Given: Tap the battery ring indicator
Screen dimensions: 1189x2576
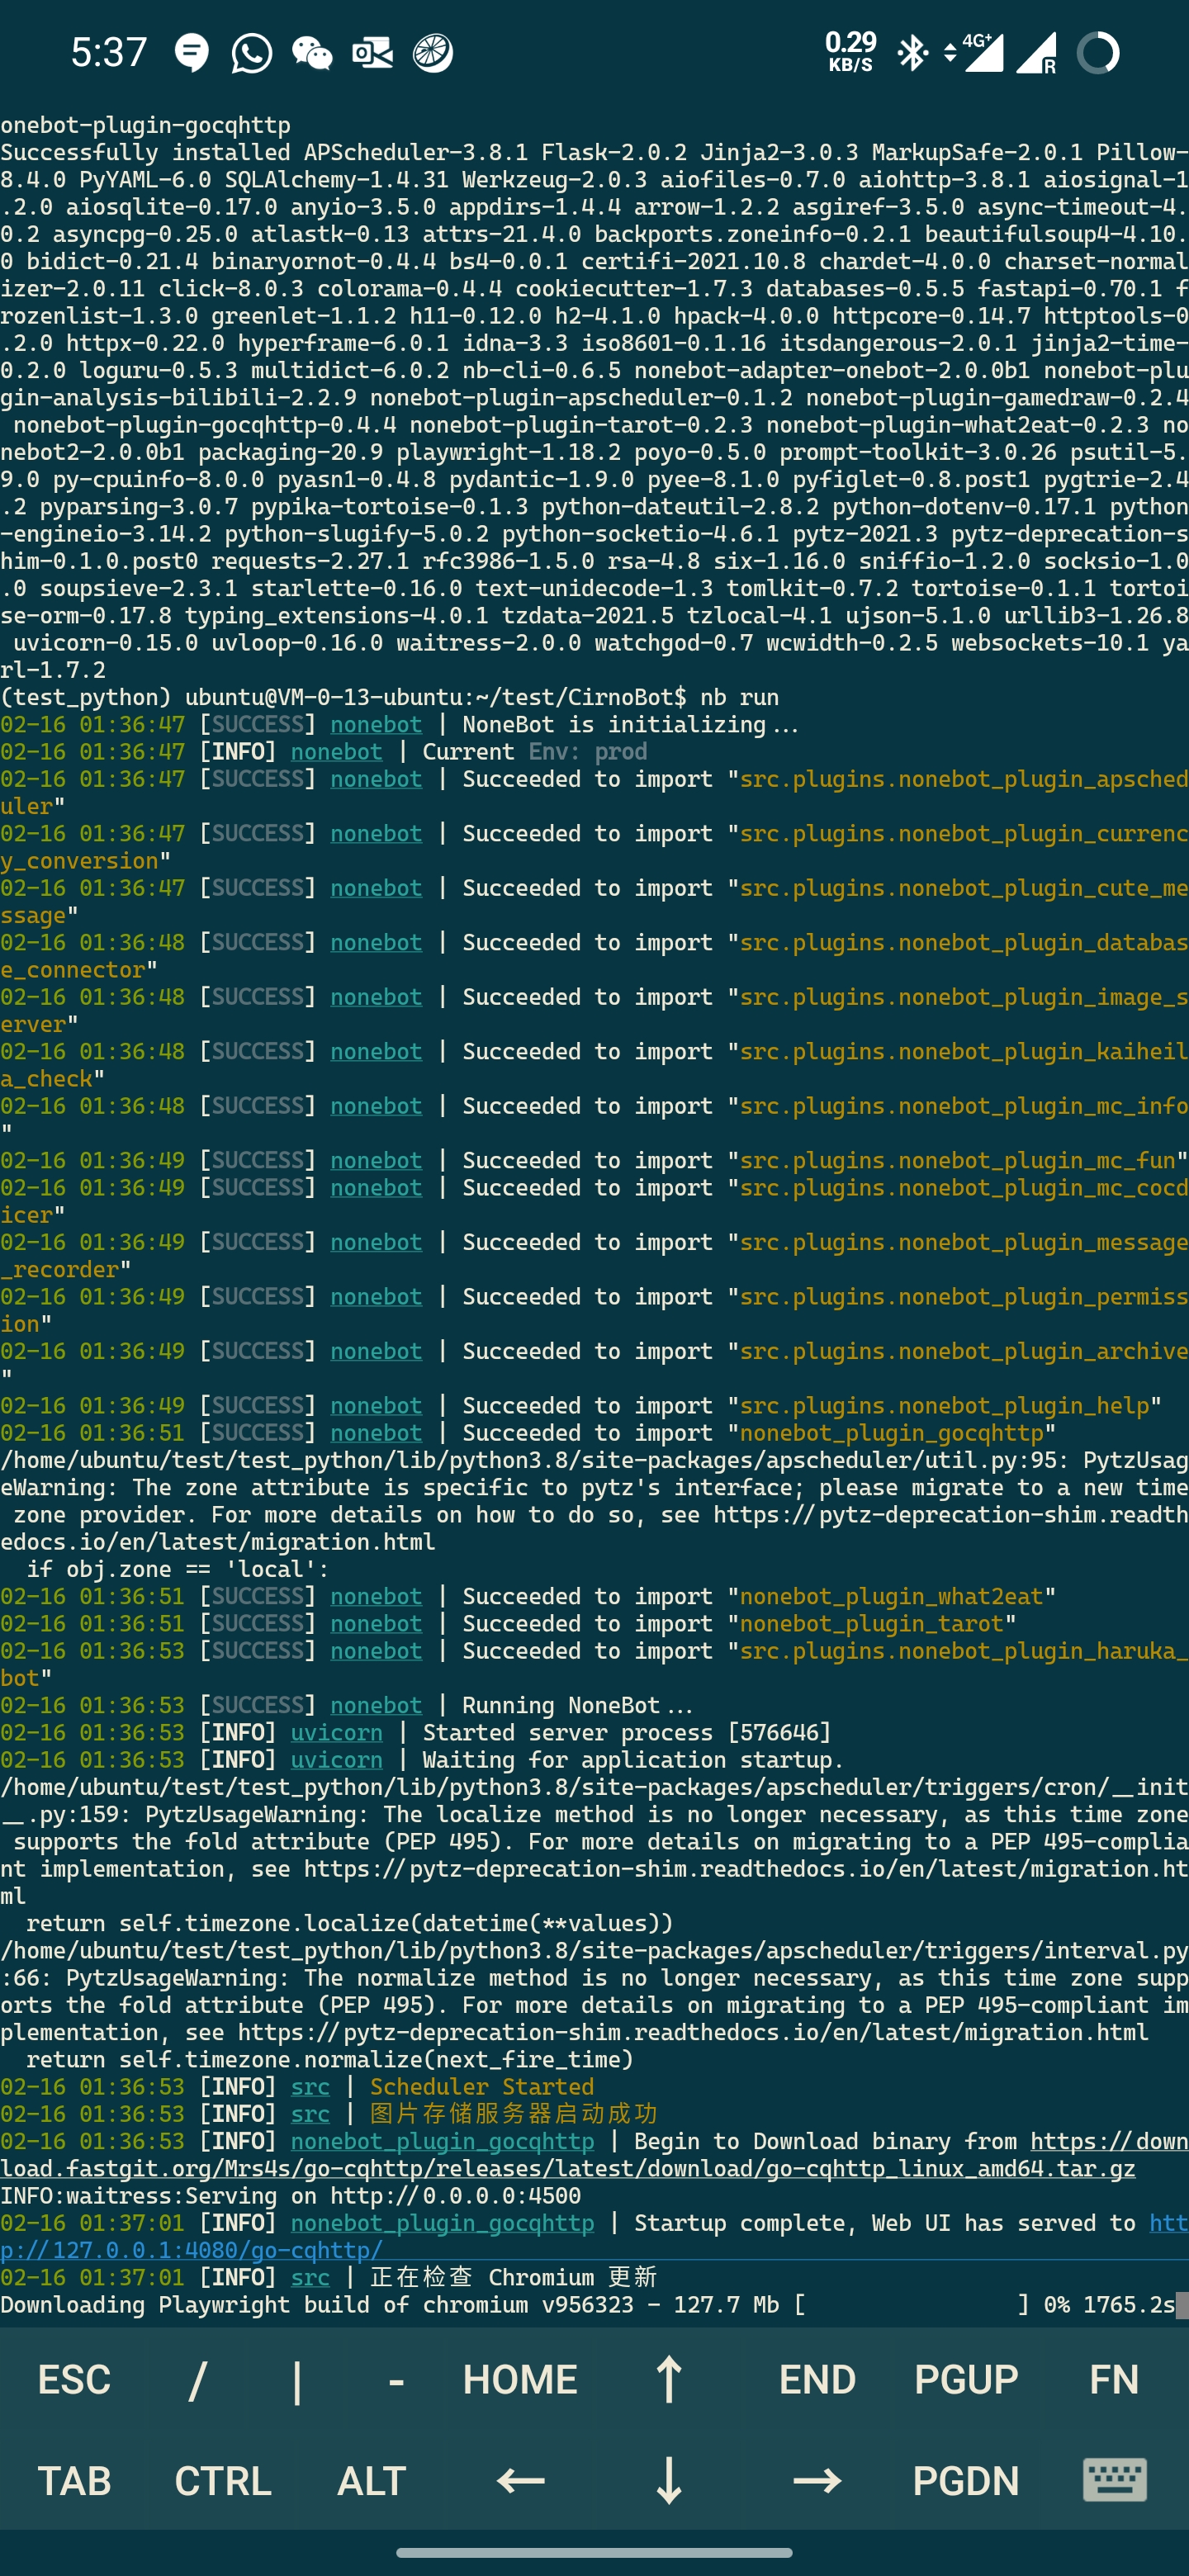Looking at the screenshot, I should (x=1098, y=53).
